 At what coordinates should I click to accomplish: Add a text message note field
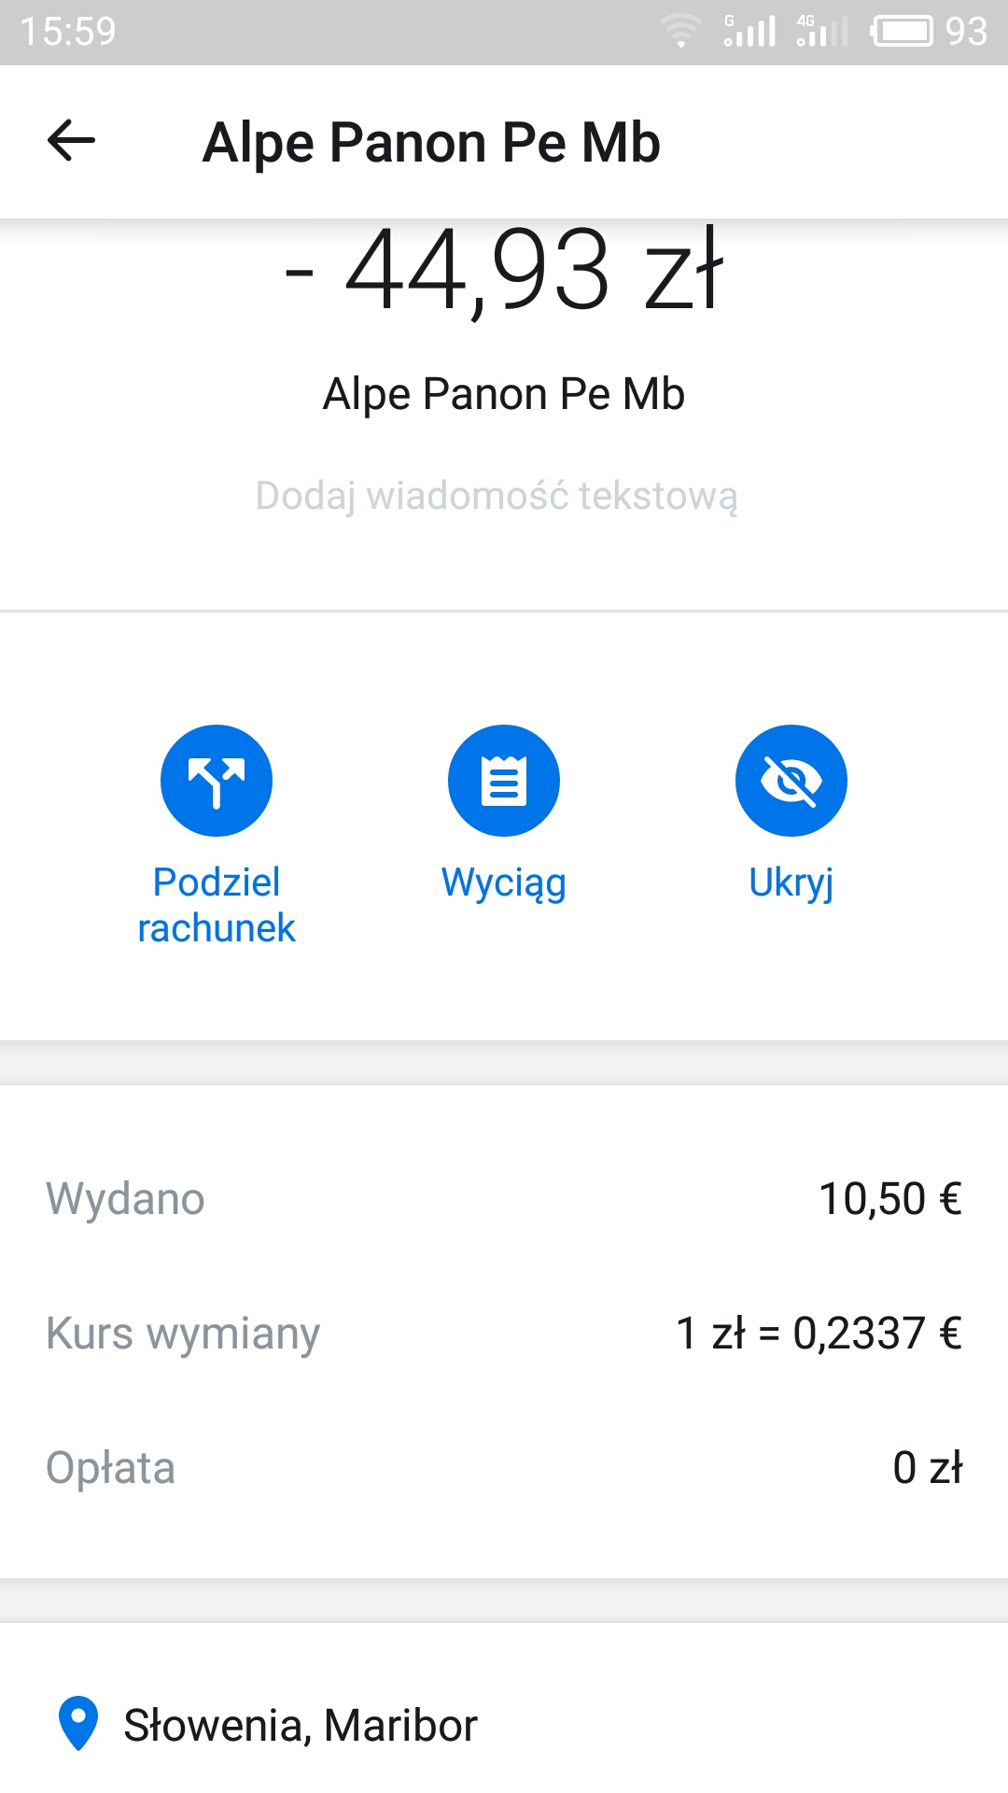click(x=497, y=496)
